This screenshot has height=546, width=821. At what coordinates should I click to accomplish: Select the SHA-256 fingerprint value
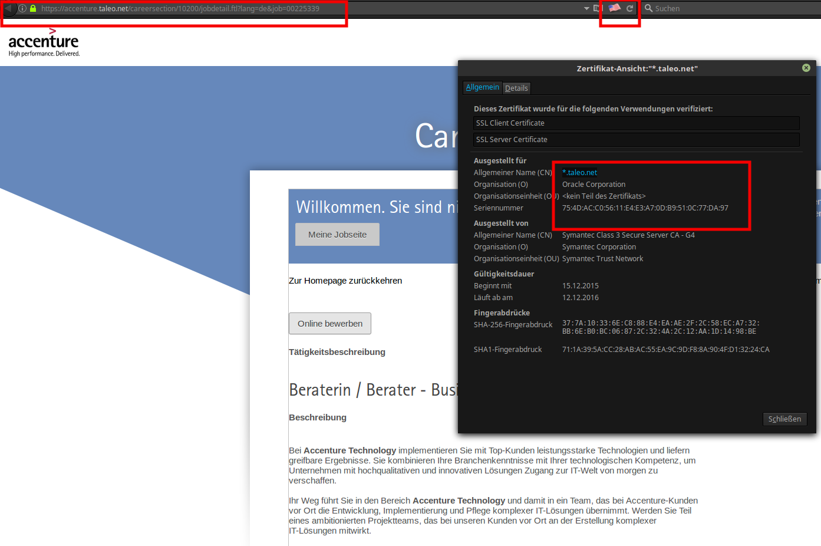661,327
